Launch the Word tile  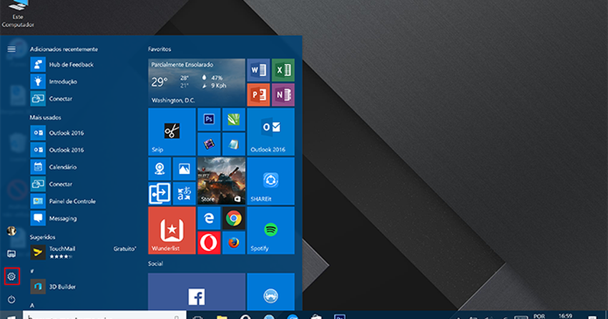click(x=258, y=70)
